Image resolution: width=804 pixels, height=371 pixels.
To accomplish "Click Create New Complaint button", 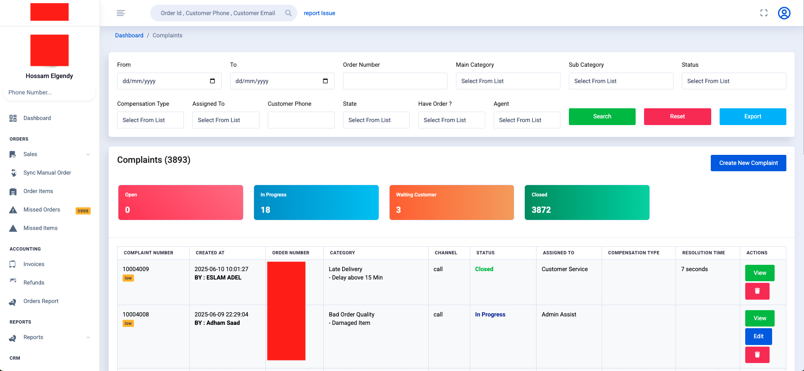I will 748,163.
